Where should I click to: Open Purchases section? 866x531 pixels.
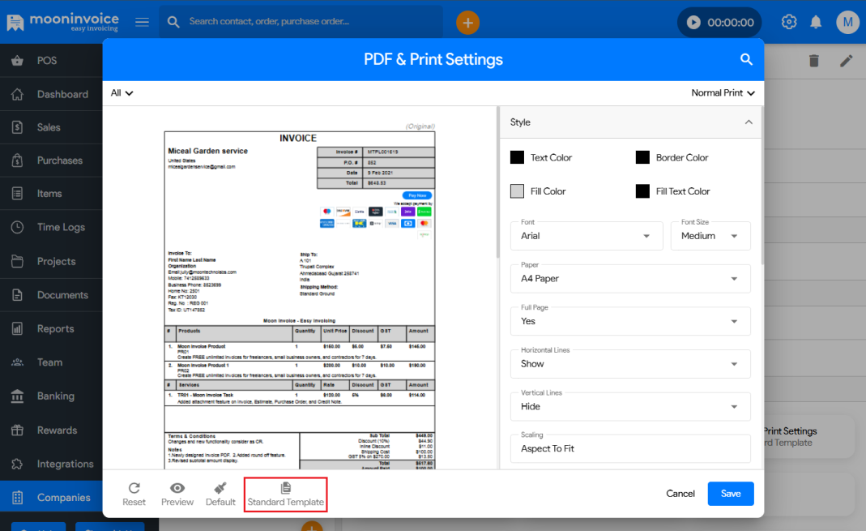tap(51, 161)
